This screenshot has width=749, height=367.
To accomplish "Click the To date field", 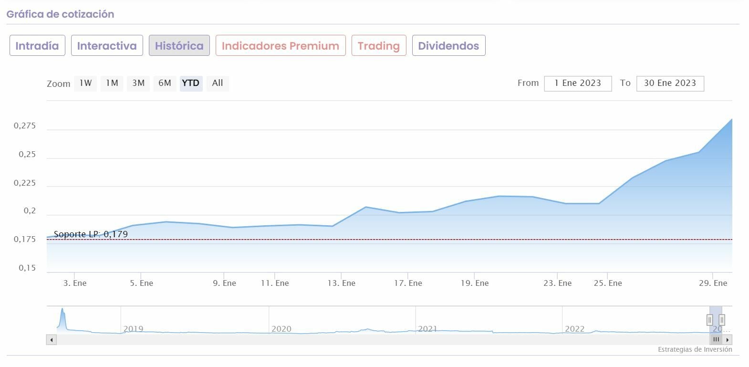I will coord(670,83).
